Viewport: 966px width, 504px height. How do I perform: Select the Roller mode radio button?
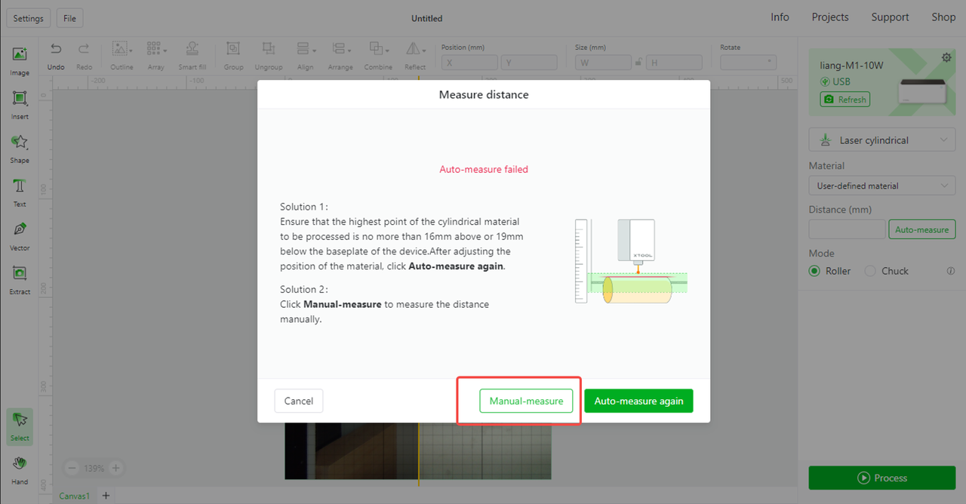pyautogui.click(x=814, y=271)
